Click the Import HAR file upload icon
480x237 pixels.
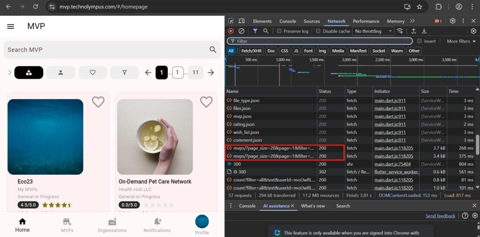(413, 31)
